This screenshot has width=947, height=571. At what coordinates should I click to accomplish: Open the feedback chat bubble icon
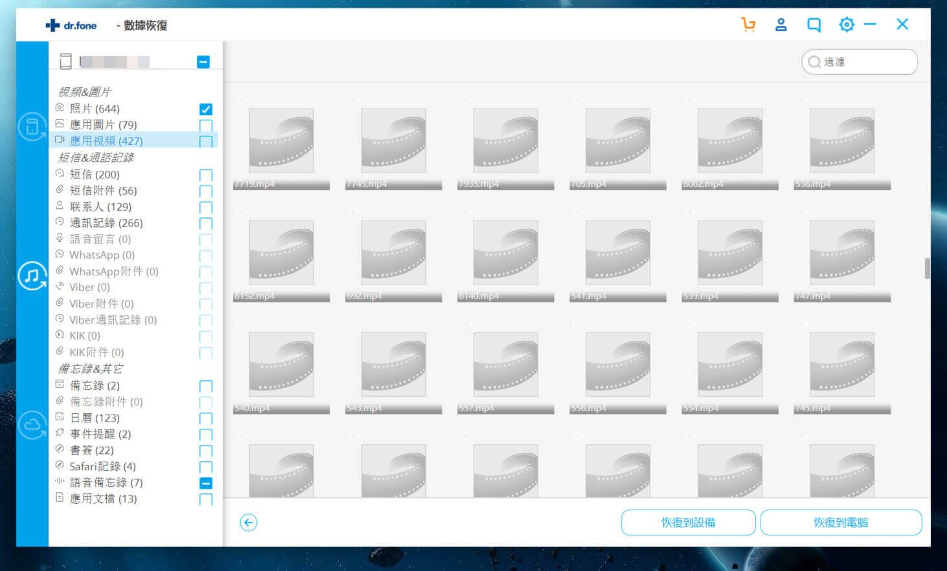814,25
